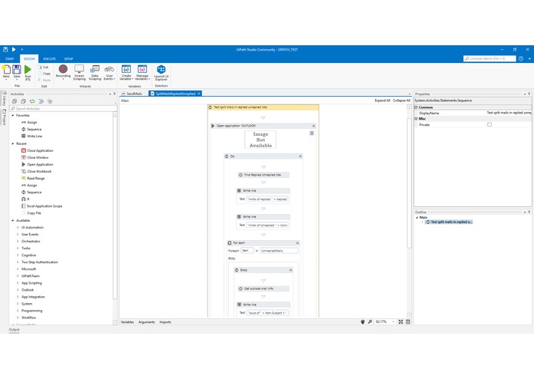Viewport: 534px width, 379px height.
Task: Open the User Events menu
Action: click(x=109, y=72)
